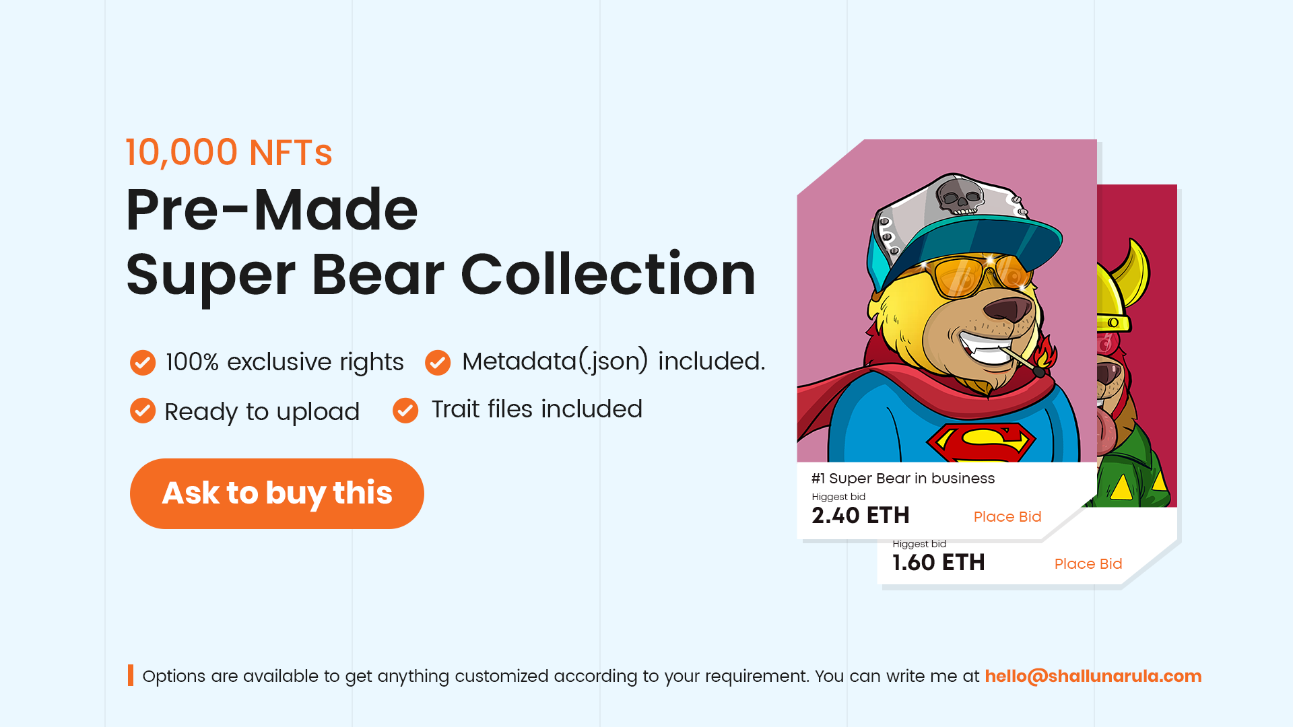Click Place Bid under 1.60 ETH
The image size is (1293, 727).
coord(1088,564)
